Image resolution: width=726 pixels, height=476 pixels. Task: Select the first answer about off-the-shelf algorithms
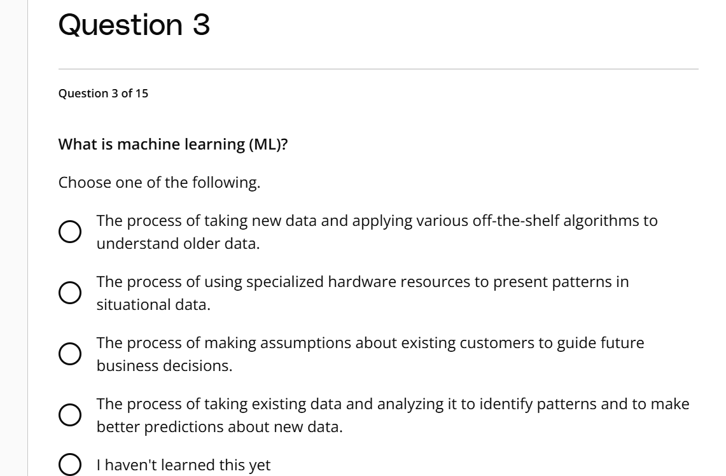coord(70,232)
